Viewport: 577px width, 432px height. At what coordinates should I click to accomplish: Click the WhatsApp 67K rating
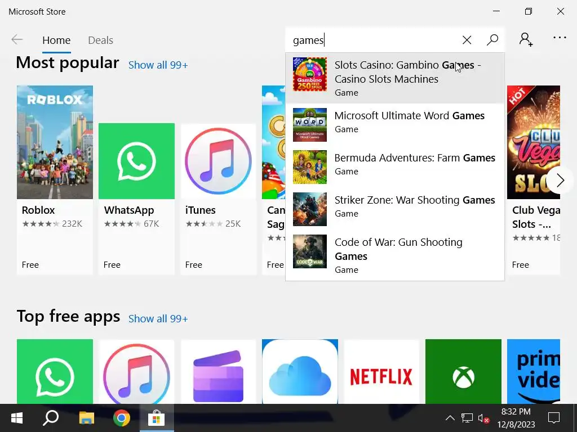132,224
